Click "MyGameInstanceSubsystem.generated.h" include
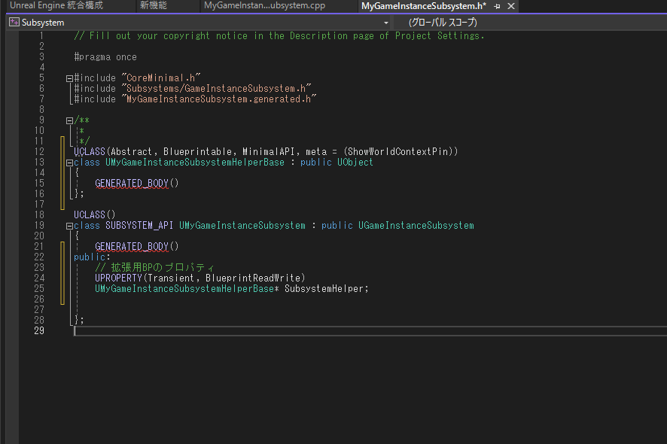Viewport: 667px width, 444px height. (218, 99)
